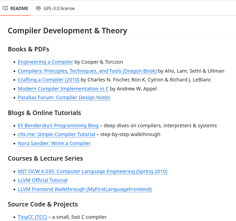Click 'a small, fast C compiler' text

point(79,217)
